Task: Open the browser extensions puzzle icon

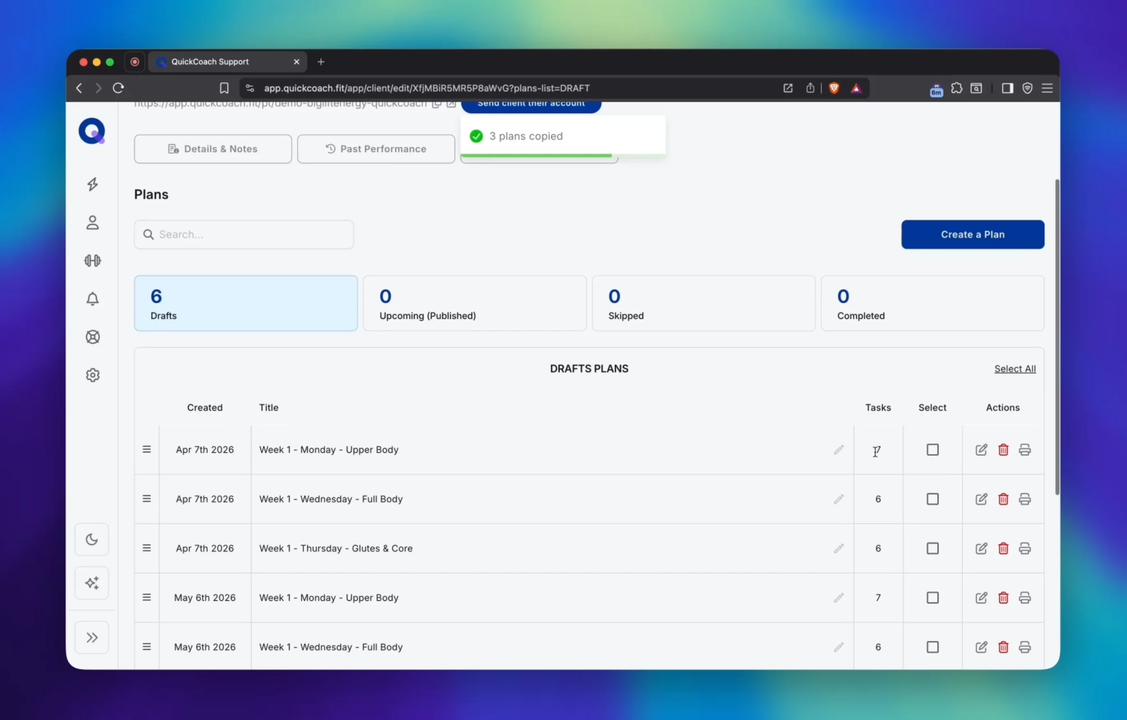Action: 956,88
